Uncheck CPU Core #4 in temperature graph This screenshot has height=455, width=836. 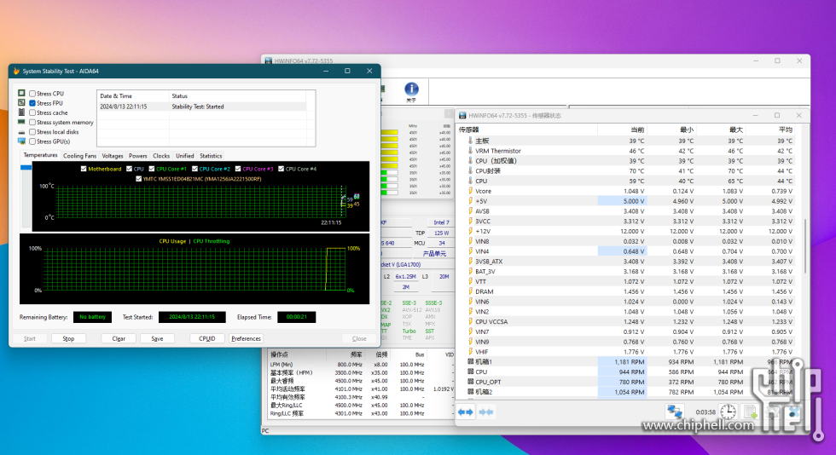[x=281, y=169]
